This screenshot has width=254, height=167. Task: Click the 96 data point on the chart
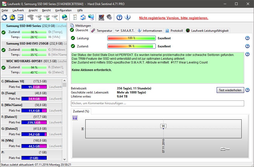(x=163, y=129)
